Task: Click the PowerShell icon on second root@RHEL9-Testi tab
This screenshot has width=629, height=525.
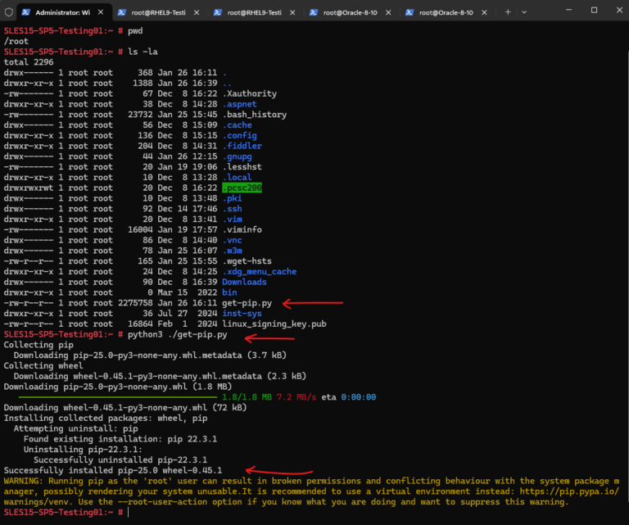Action: (x=217, y=12)
